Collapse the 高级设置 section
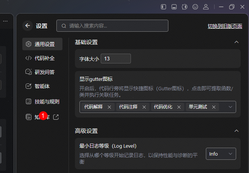249x173 pixels. click(x=237, y=131)
